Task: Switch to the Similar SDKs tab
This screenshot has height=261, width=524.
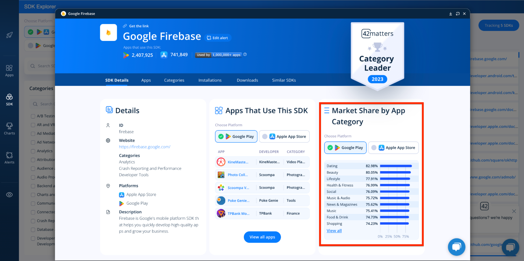Action: click(284, 80)
